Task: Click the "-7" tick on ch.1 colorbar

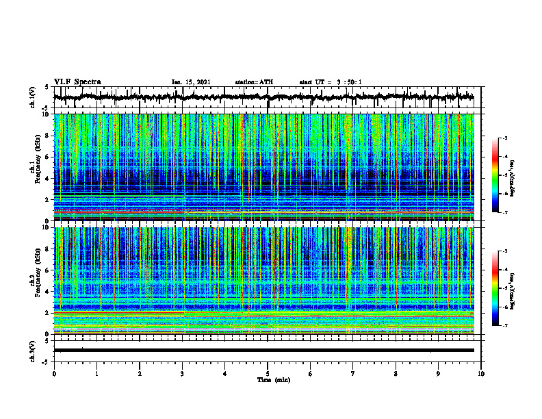Action: coord(504,212)
